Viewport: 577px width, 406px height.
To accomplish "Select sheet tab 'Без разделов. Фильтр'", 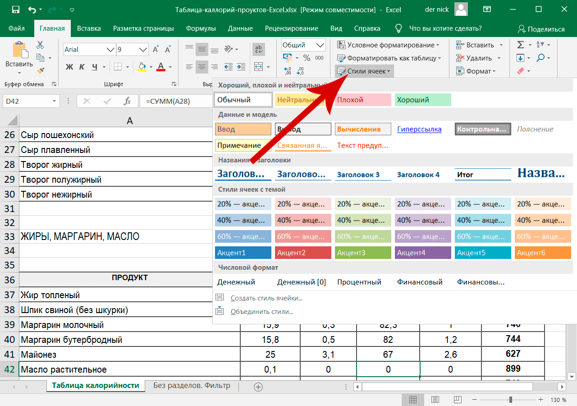I will (192, 386).
